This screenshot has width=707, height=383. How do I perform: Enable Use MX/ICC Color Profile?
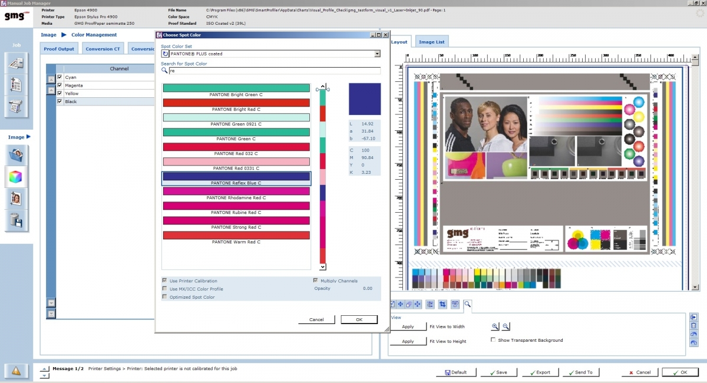tap(164, 289)
